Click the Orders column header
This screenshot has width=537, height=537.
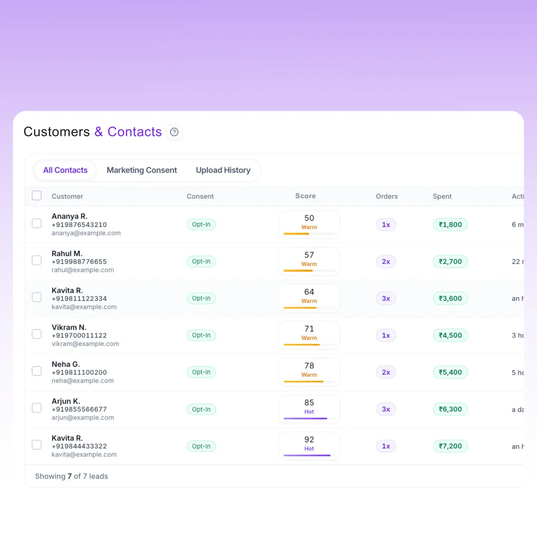click(387, 196)
